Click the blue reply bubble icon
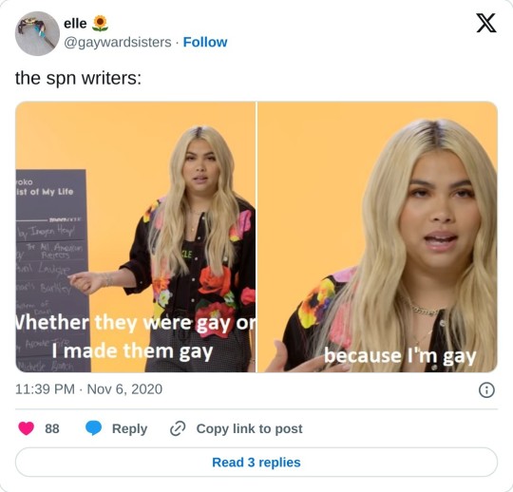This screenshot has width=513, height=492. pos(93,428)
